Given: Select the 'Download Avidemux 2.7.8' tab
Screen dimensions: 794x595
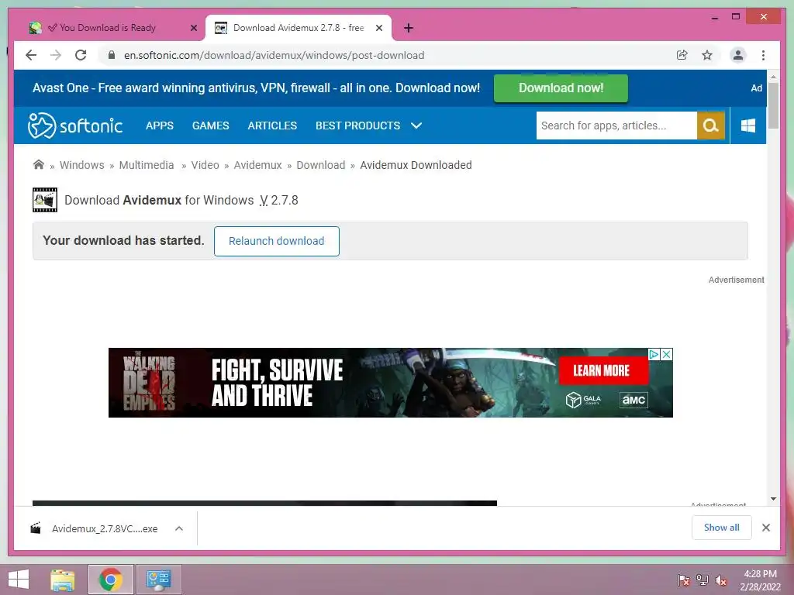Looking at the screenshot, I should click(x=299, y=28).
